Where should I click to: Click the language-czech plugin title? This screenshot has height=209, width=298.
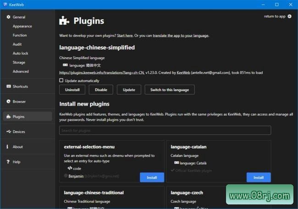point(187,193)
